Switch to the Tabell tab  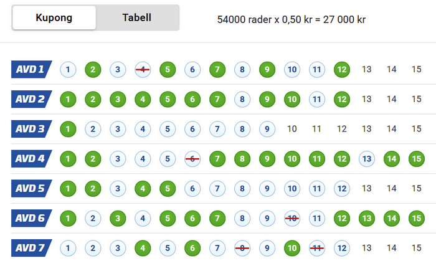pyautogui.click(x=137, y=17)
